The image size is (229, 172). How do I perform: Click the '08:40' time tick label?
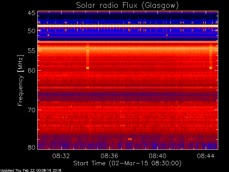(157, 156)
